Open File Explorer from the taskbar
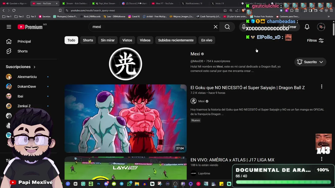Screen dimensions: 335x188 click(x=137, y=184)
